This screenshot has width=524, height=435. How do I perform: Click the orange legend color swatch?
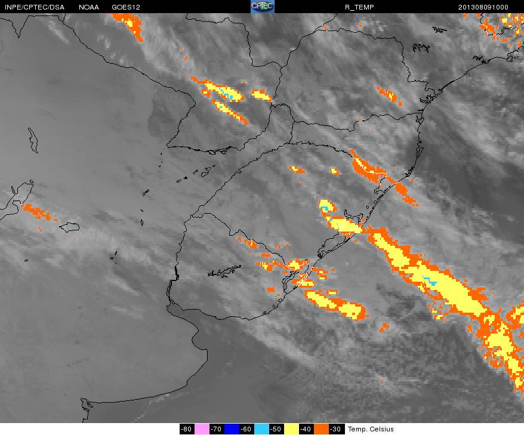coord(322,429)
